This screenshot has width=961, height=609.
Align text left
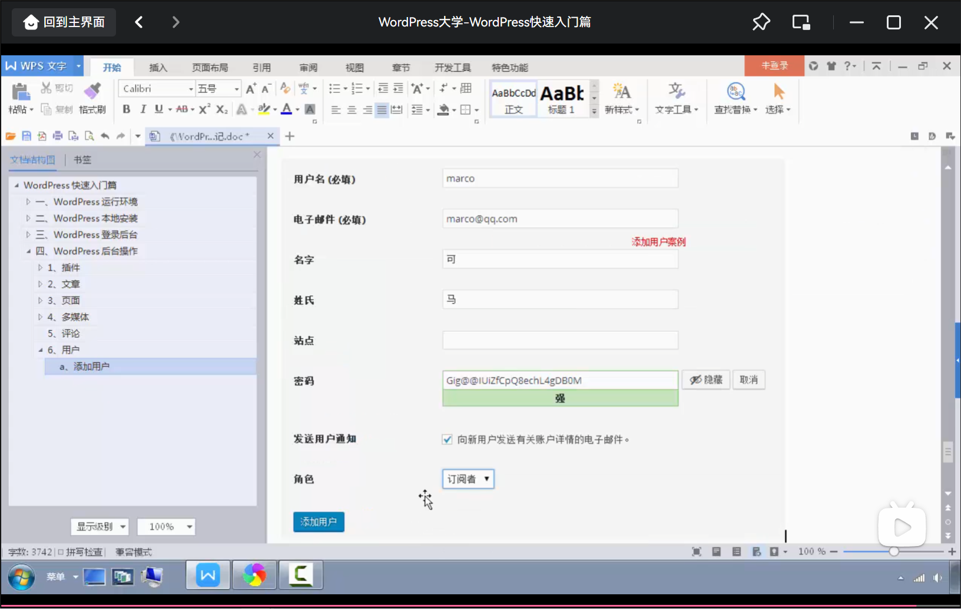[336, 110]
